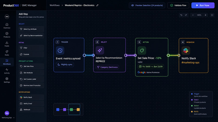Screen dimensions: 218x122
Task: Click the Select node's output connector
Action: click(x=126, y=55)
